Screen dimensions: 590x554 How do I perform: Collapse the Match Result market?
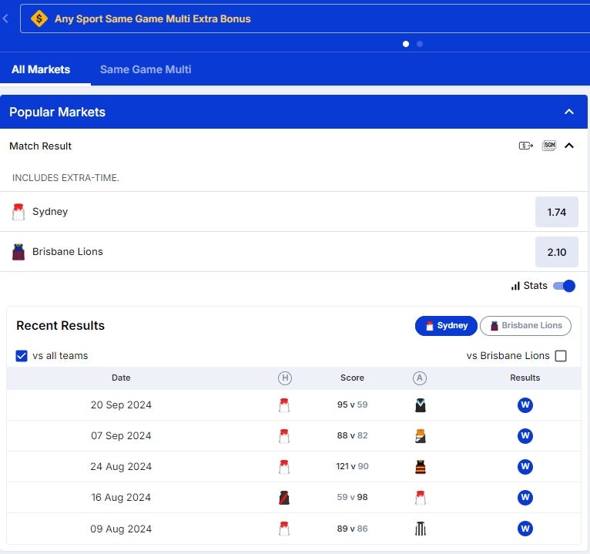point(569,146)
